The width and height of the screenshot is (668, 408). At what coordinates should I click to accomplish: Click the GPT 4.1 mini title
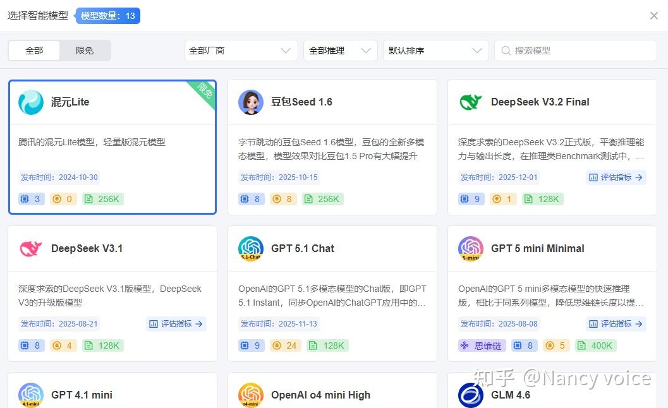82,395
